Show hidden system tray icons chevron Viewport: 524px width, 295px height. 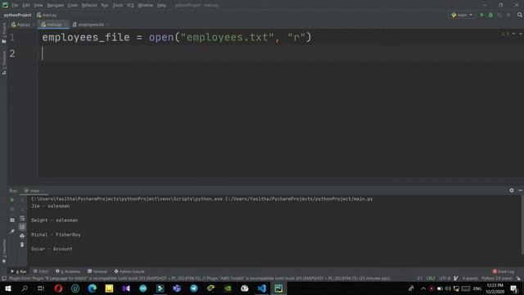tap(423, 288)
